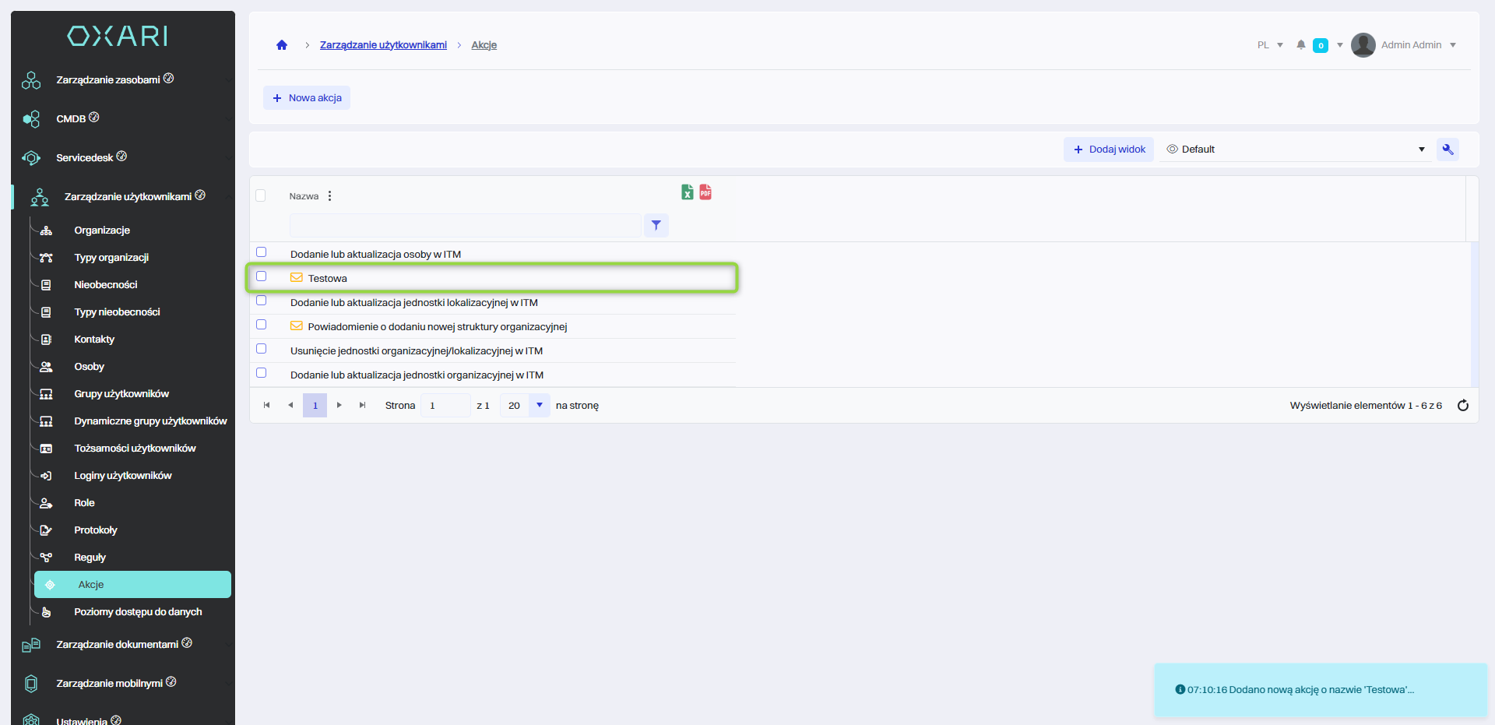The height and width of the screenshot is (725, 1495).
Task: Select all rows with header checkbox
Action: (x=261, y=195)
